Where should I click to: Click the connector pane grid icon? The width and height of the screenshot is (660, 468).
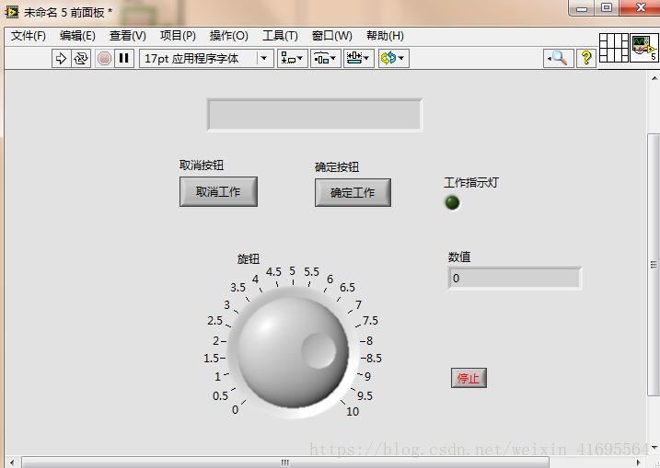[614, 48]
